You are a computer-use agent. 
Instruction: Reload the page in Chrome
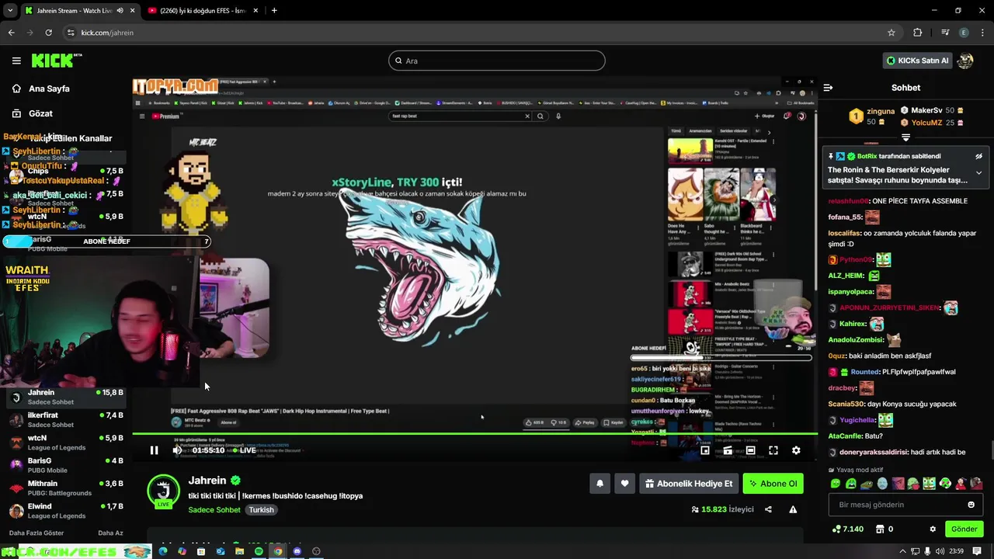(x=48, y=33)
